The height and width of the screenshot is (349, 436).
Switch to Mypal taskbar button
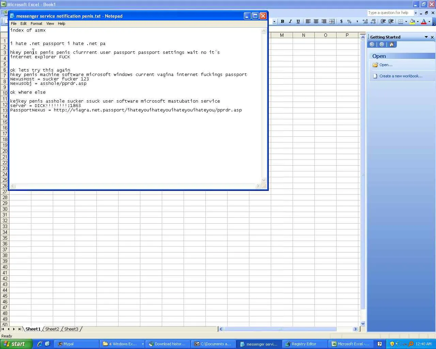coord(77,344)
